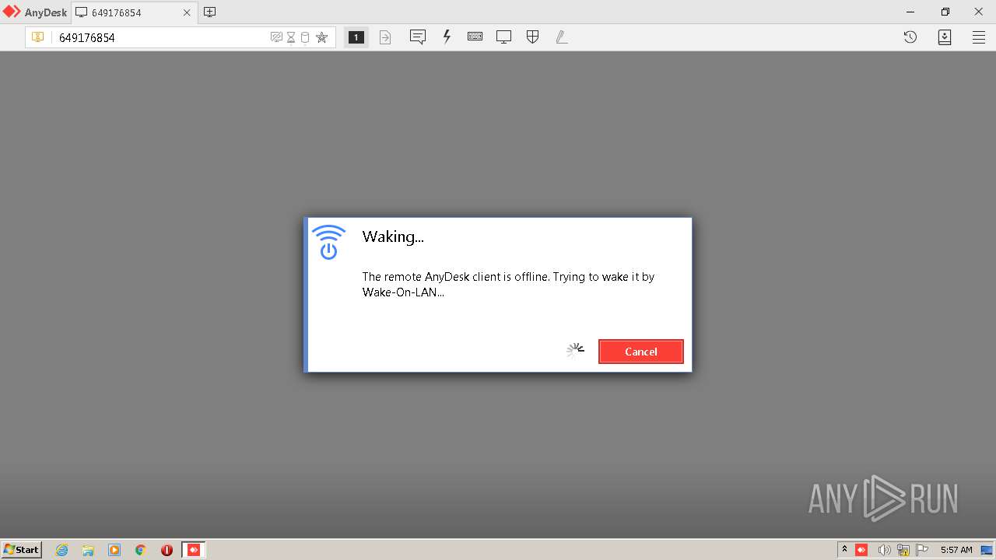
Task: Open the Windows Start menu
Action: [x=22, y=549]
